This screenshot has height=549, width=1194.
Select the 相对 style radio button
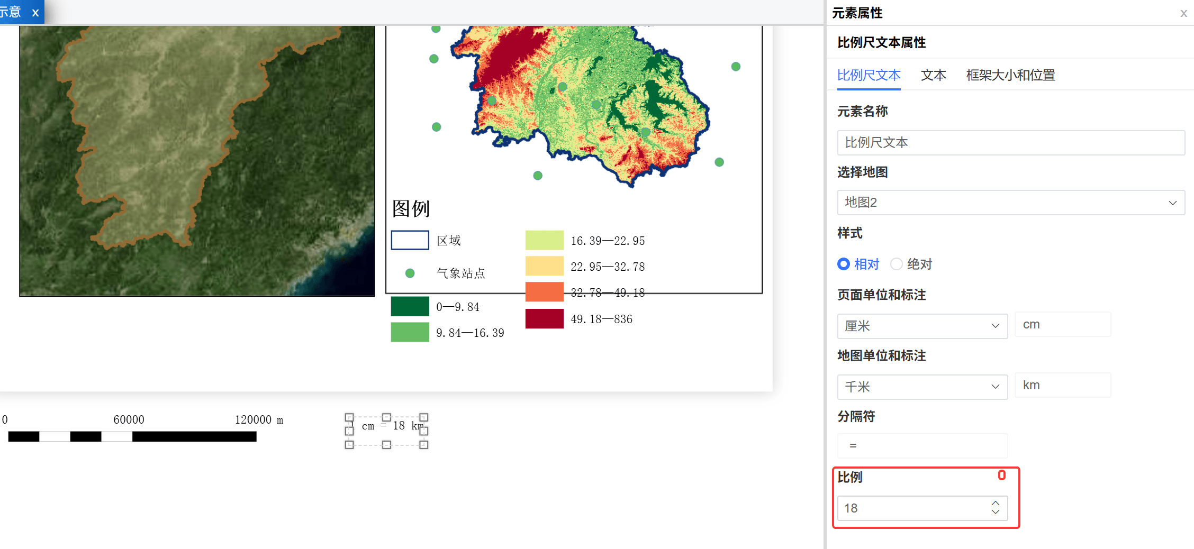pyautogui.click(x=844, y=264)
